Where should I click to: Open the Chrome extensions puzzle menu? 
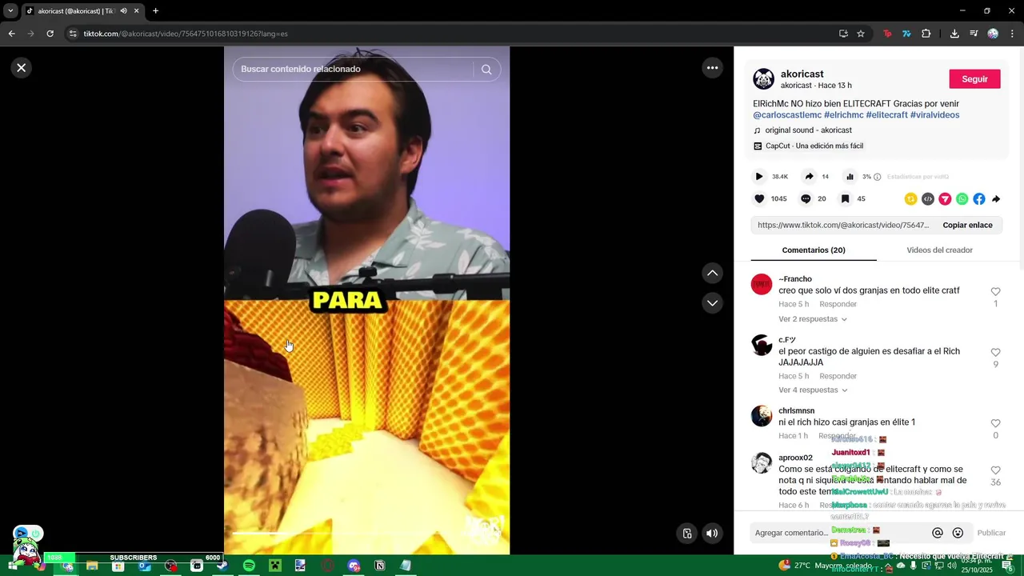926,34
